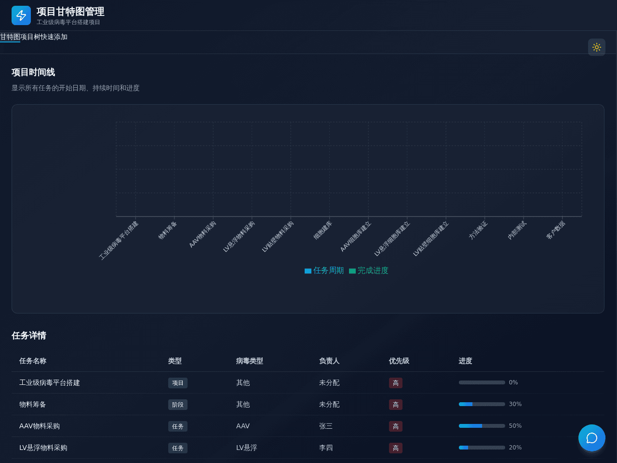Image resolution: width=617 pixels, height=463 pixels.
Task: Click the 高 priority badge for AAV物料采购
Action: [396, 426]
